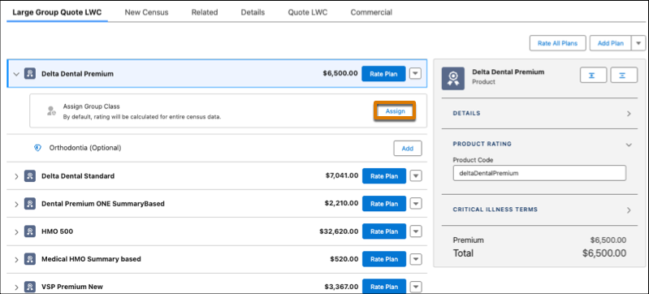Expand the Dental Premium ONE SummaryBased row

16,204
